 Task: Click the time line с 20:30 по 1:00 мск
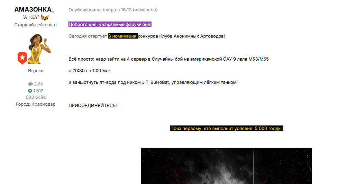click(x=90, y=71)
